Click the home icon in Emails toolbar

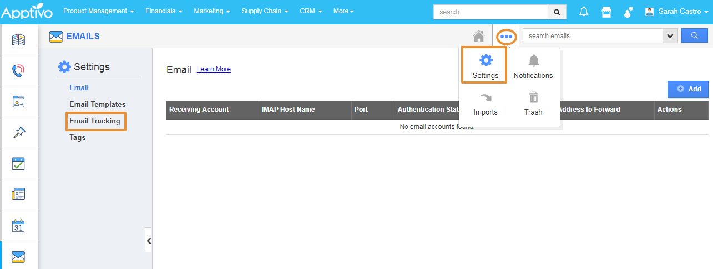(x=478, y=36)
